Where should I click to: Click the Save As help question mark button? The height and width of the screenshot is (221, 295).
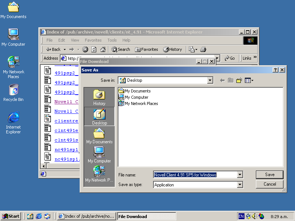[275, 70]
